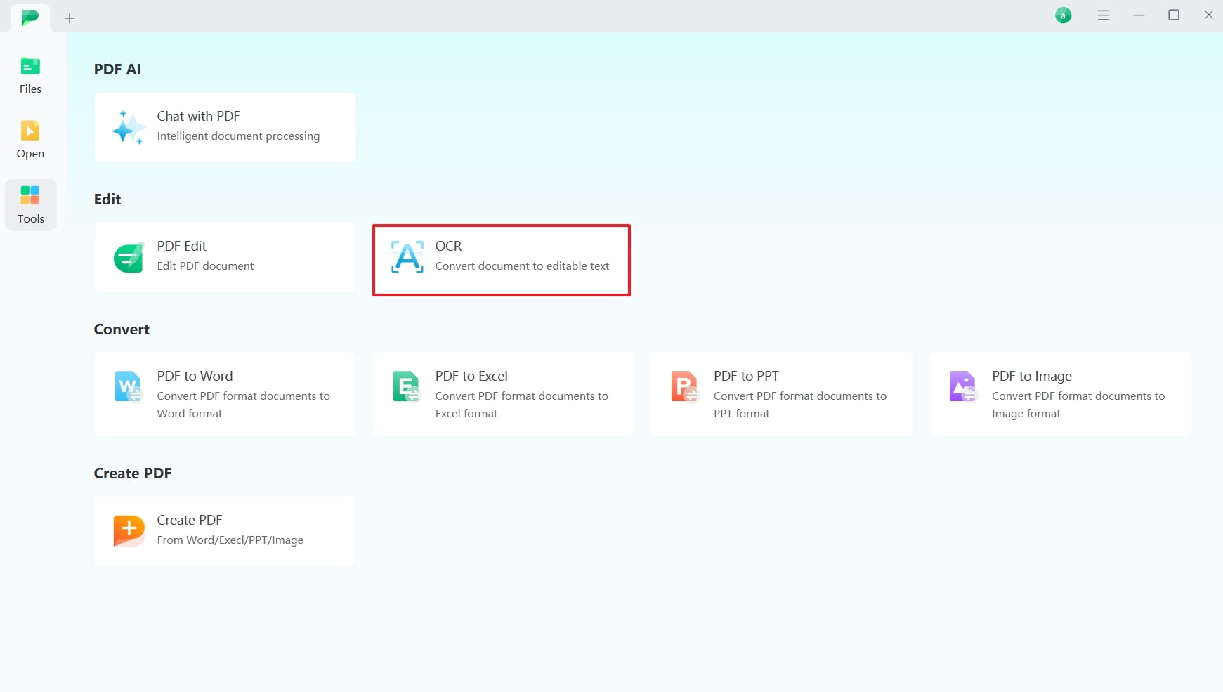Start PDF to Word conversion

click(225, 394)
